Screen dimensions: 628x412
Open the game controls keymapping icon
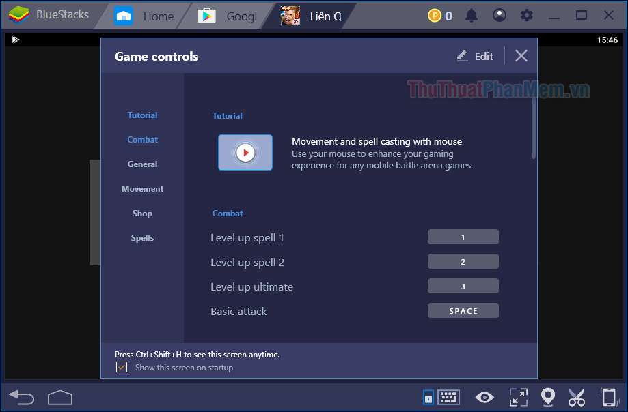tap(428, 397)
